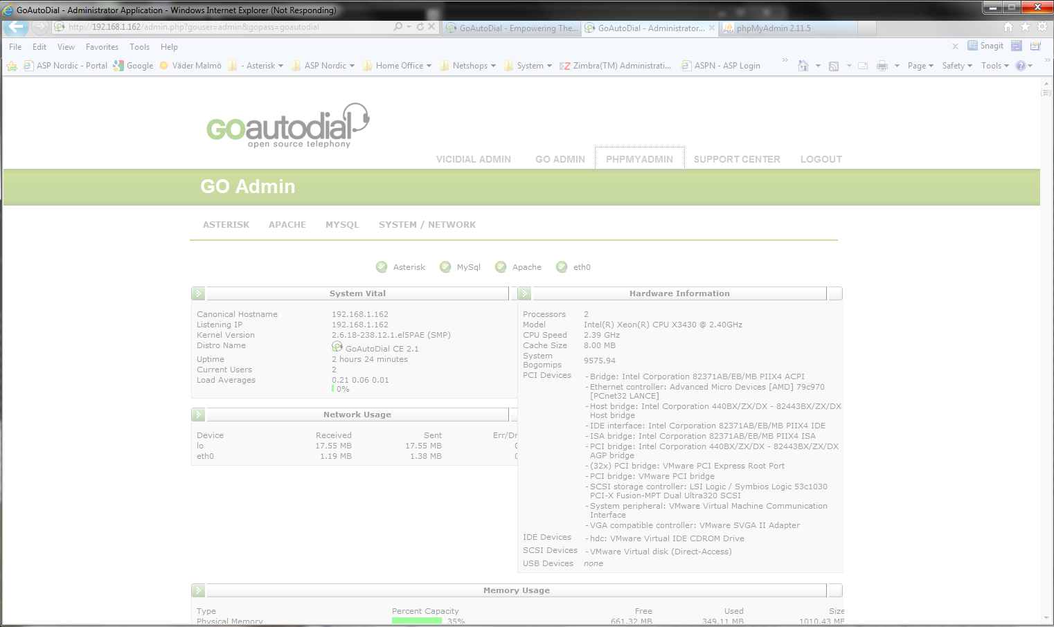Screen dimensions: 1054x627
Task: Select the SYSTEM / NETWORK sub-tab
Action: [x=427, y=225]
